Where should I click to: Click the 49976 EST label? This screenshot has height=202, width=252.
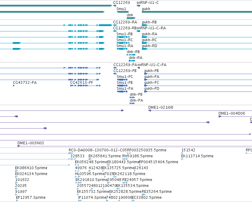click(81, 168)
